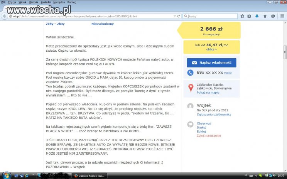Open the Daewoo Matiz taskbar window
The width and height of the screenshot is (287, 179).
pyautogui.click(x=89, y=176)
